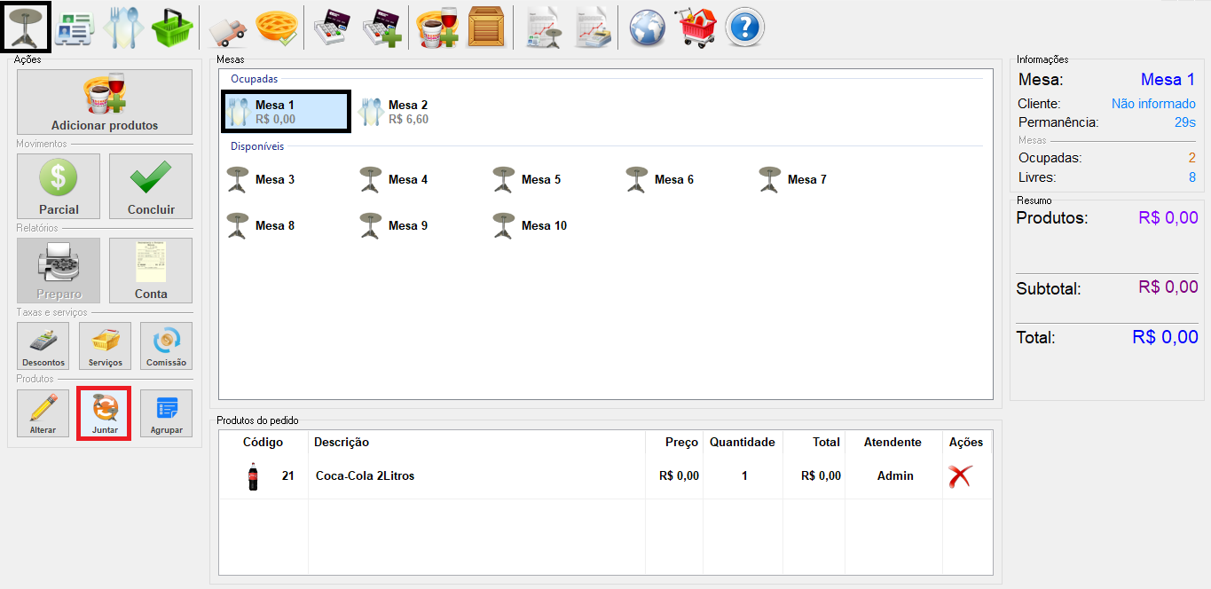Click the Parcial payment button
The width and height of the screenshot is (1211, 589).
(59, 186)
